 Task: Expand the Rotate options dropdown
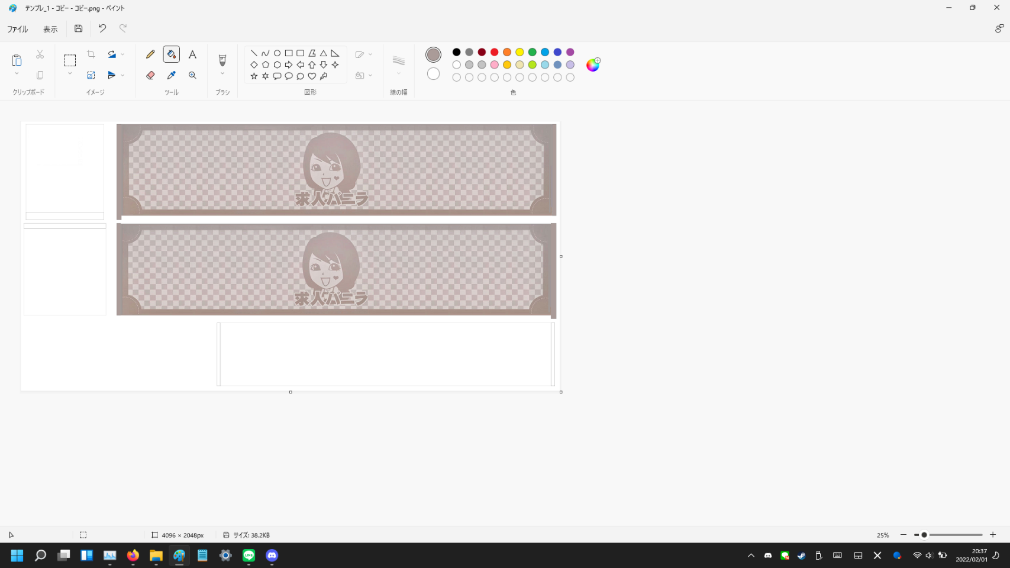click(122, 54)
